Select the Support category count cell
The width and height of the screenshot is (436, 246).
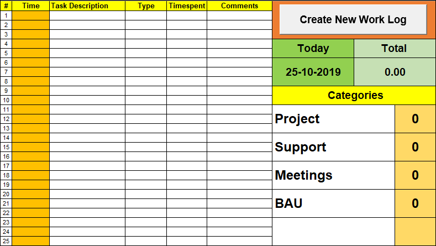pos(415,147)
